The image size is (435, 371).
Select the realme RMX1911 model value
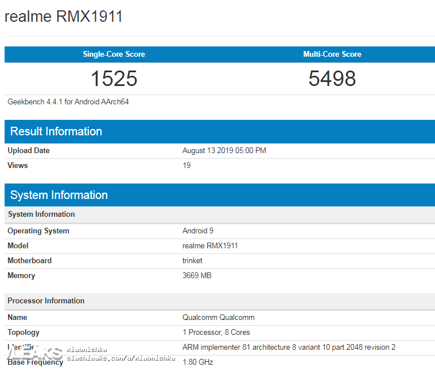pos(210,245)
